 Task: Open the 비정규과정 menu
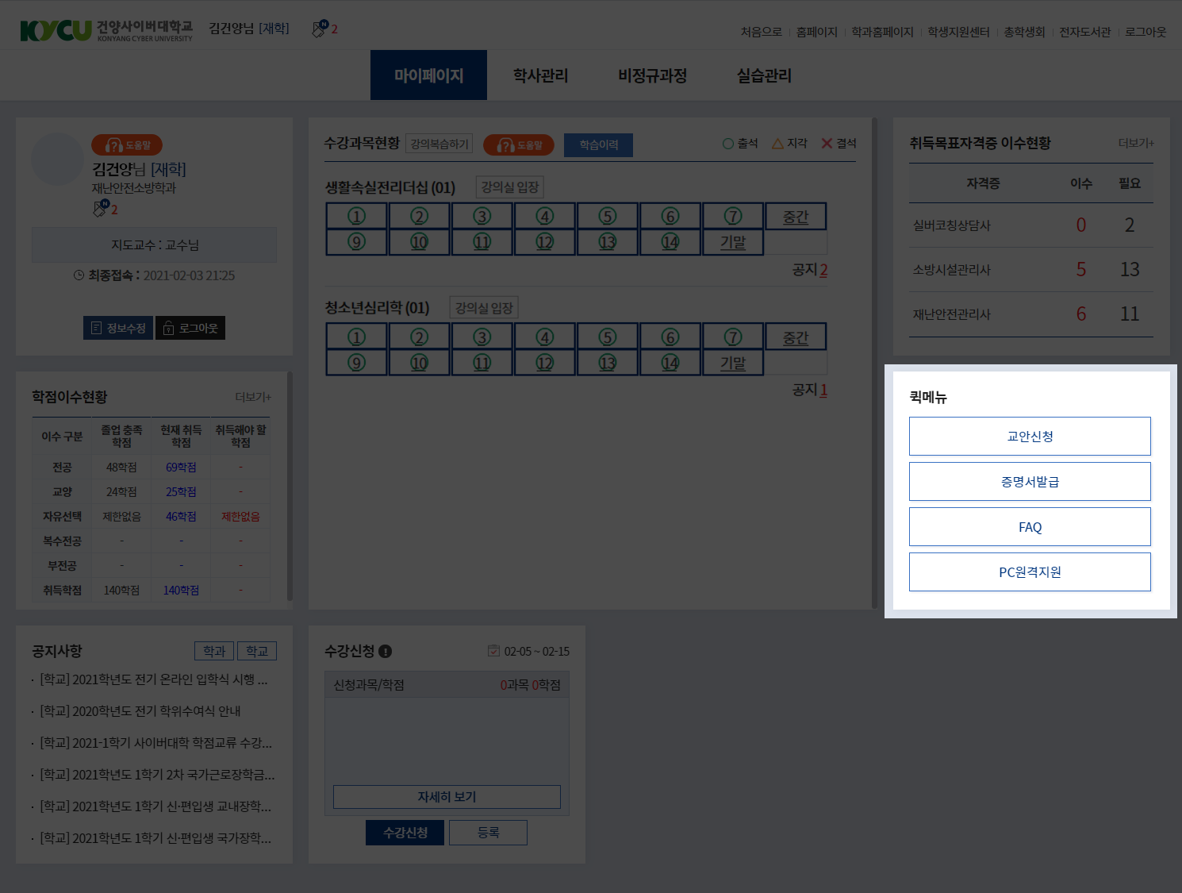click(x=652, y=75)
